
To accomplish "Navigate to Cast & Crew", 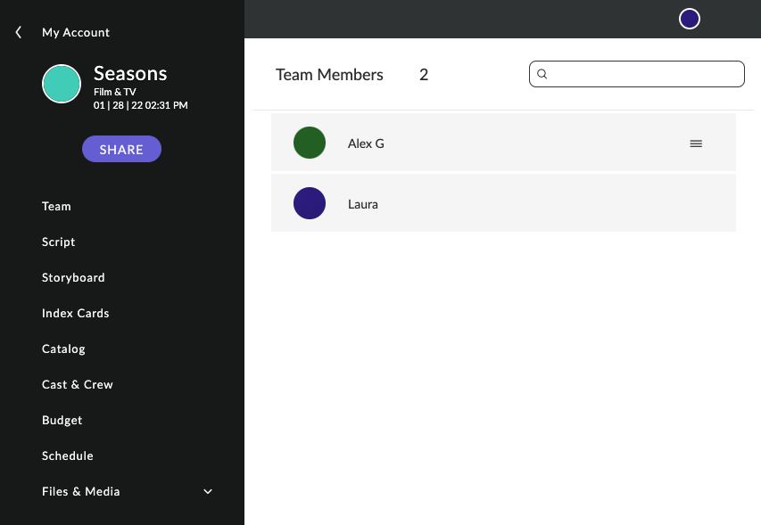I will coord(77,384).
